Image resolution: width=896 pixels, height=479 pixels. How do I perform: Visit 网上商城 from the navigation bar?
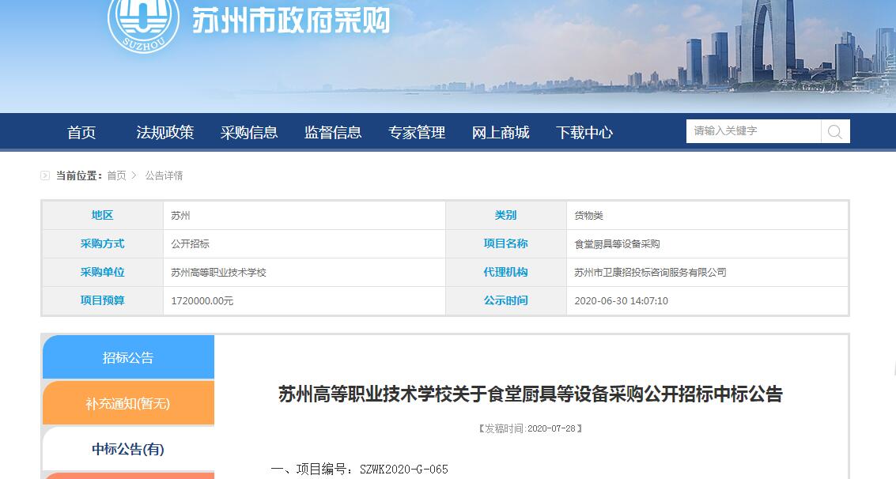coord(501,133)
